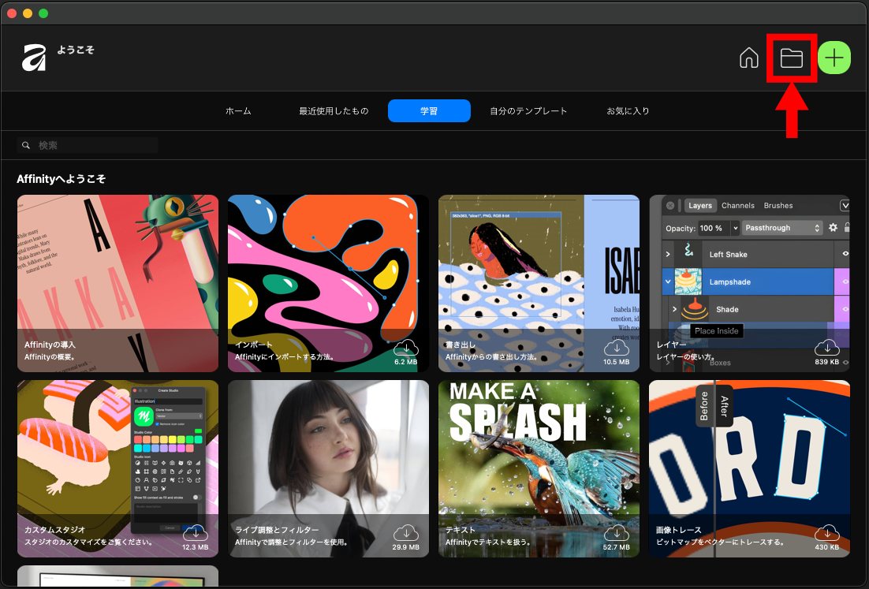Screen dimensions: 869x589
Task: Click the Affinity logo beside ようこそ
Action: coord(34,58)
